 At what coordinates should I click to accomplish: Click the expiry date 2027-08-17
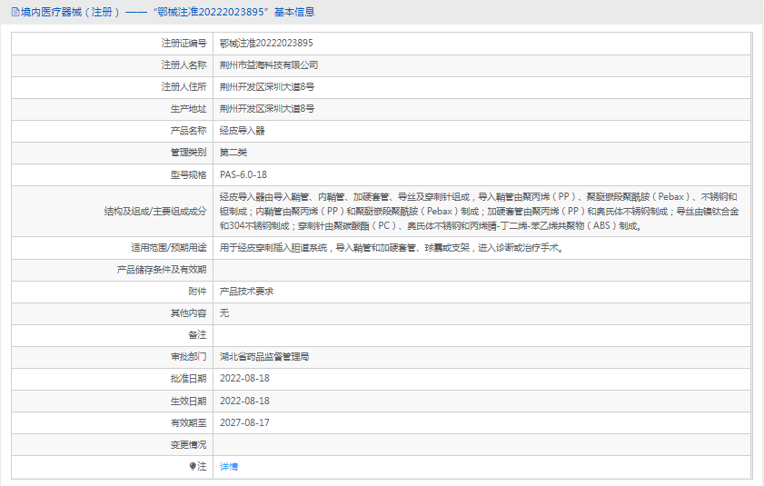[244, 422]
